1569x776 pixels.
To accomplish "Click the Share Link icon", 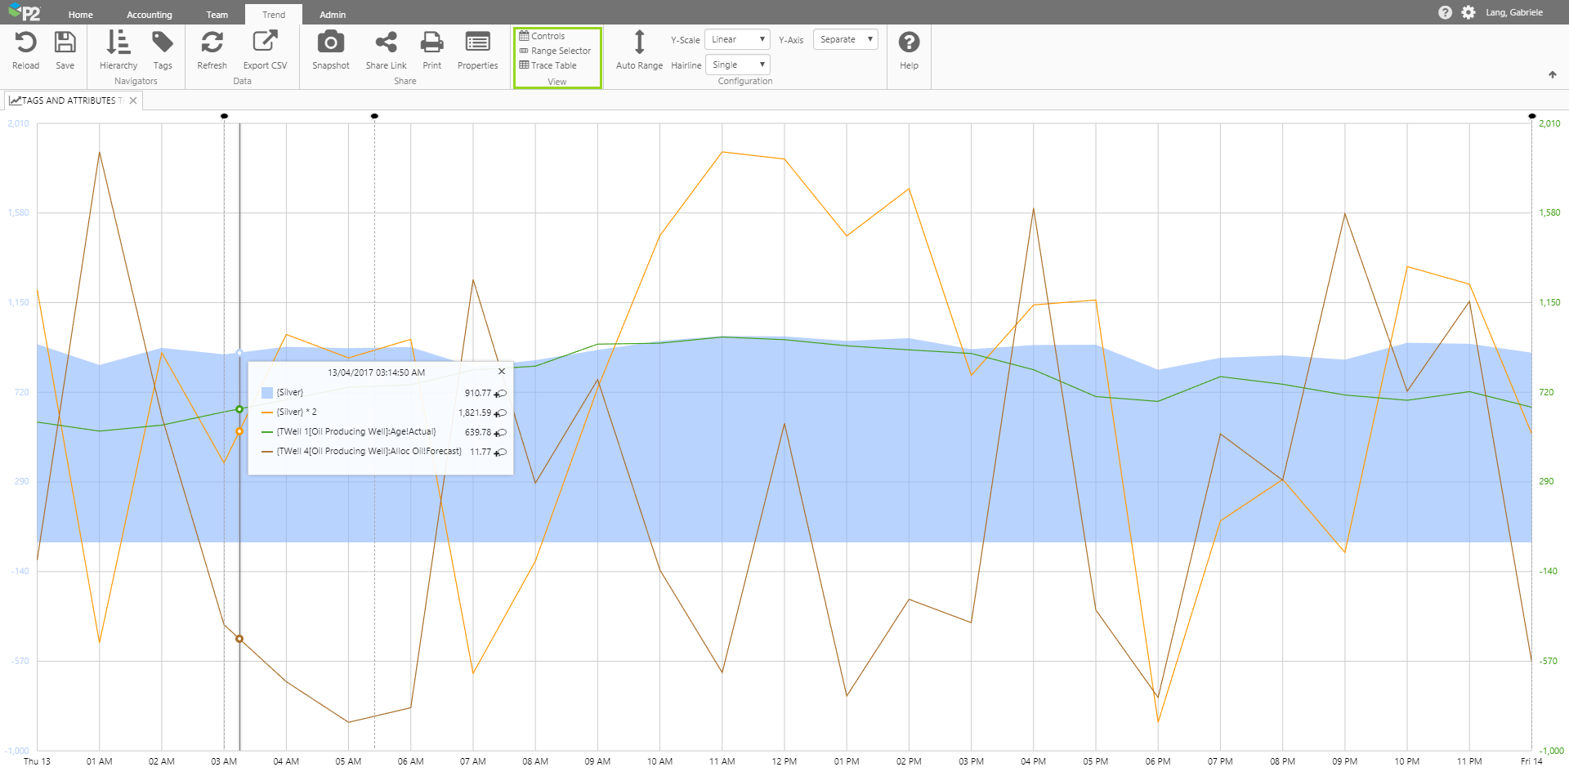I will (386, 50).
